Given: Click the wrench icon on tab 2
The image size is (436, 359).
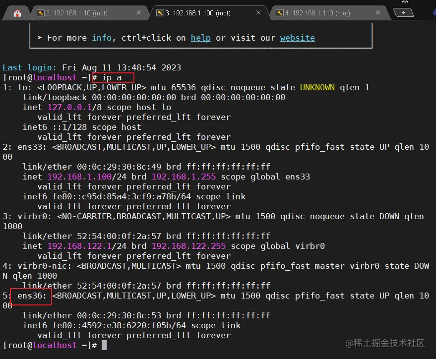Looking at the screenshot, I should 40,13.
